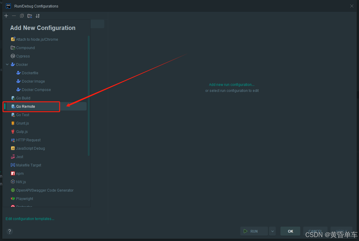Image resolution: width=359 pixels, height=241 pixels.
Task: Select the Cypress configuration icon
Action: [x=13, y=56]
